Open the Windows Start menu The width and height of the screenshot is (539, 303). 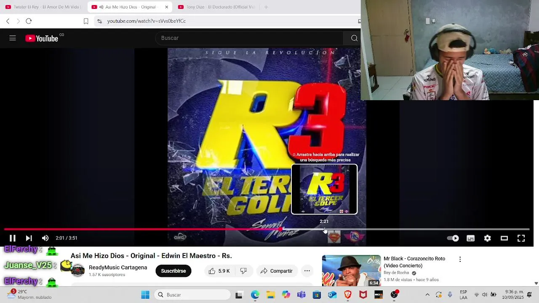145,295
